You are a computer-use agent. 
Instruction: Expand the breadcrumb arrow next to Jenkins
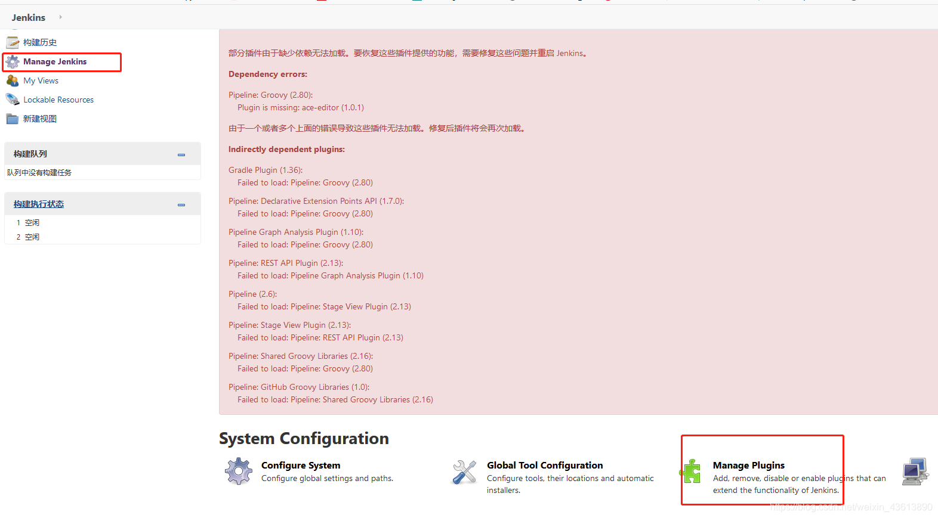tap(60, 17)
